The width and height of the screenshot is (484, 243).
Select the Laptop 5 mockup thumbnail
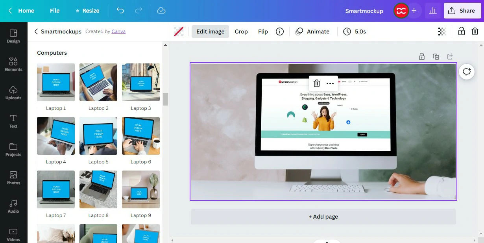pyautogui.click(x=98, y=136)
